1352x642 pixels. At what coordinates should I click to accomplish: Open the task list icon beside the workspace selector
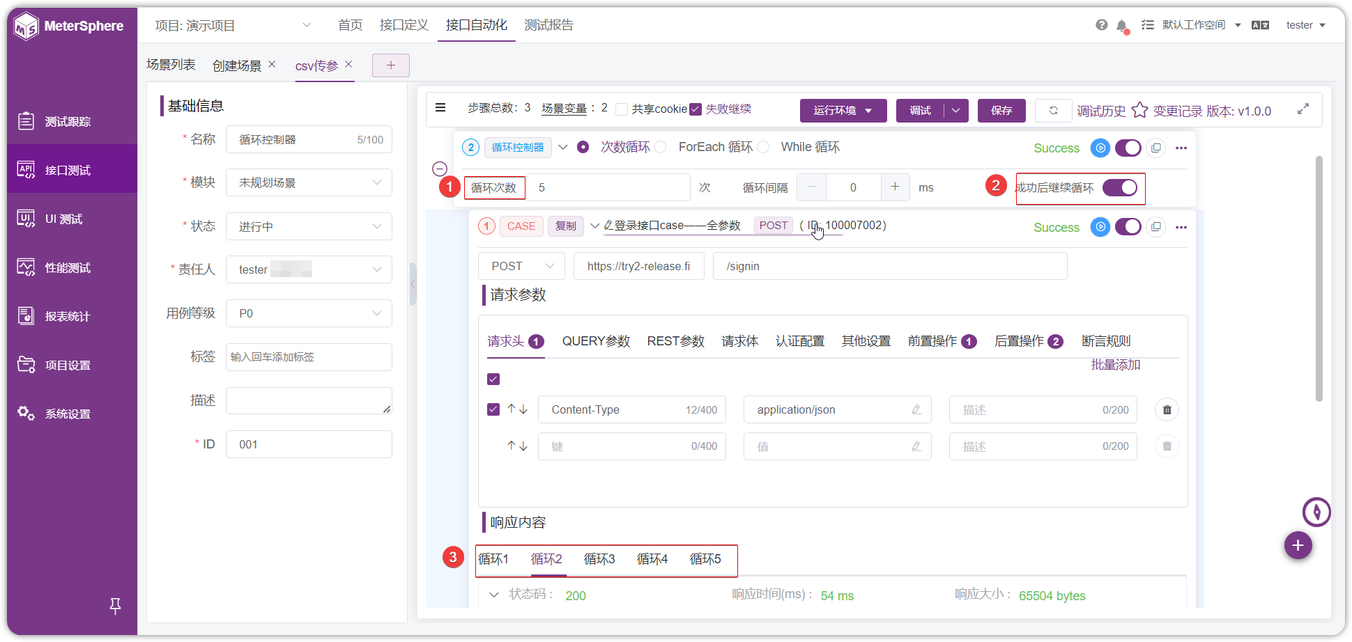pyautogui.click(x=1147, y=25)
